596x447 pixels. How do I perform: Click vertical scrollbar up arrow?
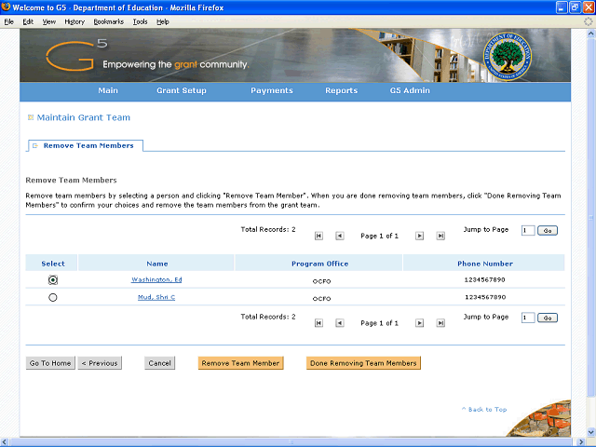590,34
